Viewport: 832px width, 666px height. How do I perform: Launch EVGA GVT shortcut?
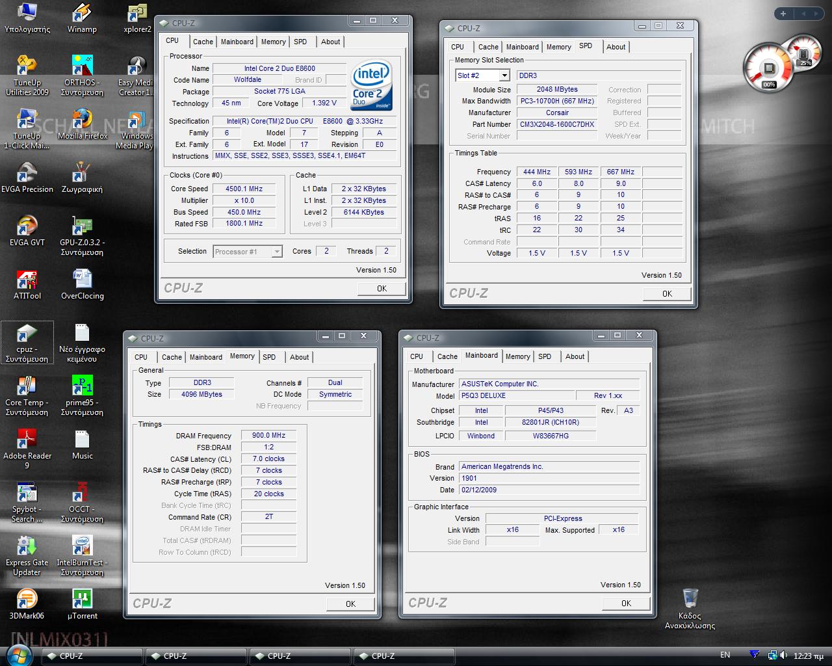click(27, 231)
